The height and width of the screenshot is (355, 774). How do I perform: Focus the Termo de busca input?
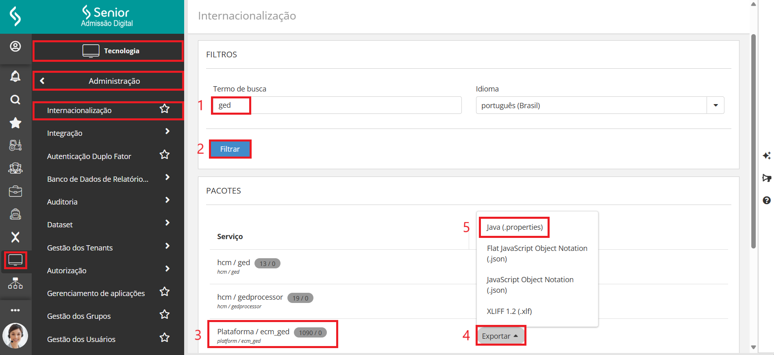pyautogui.click(x=337, y=105)
